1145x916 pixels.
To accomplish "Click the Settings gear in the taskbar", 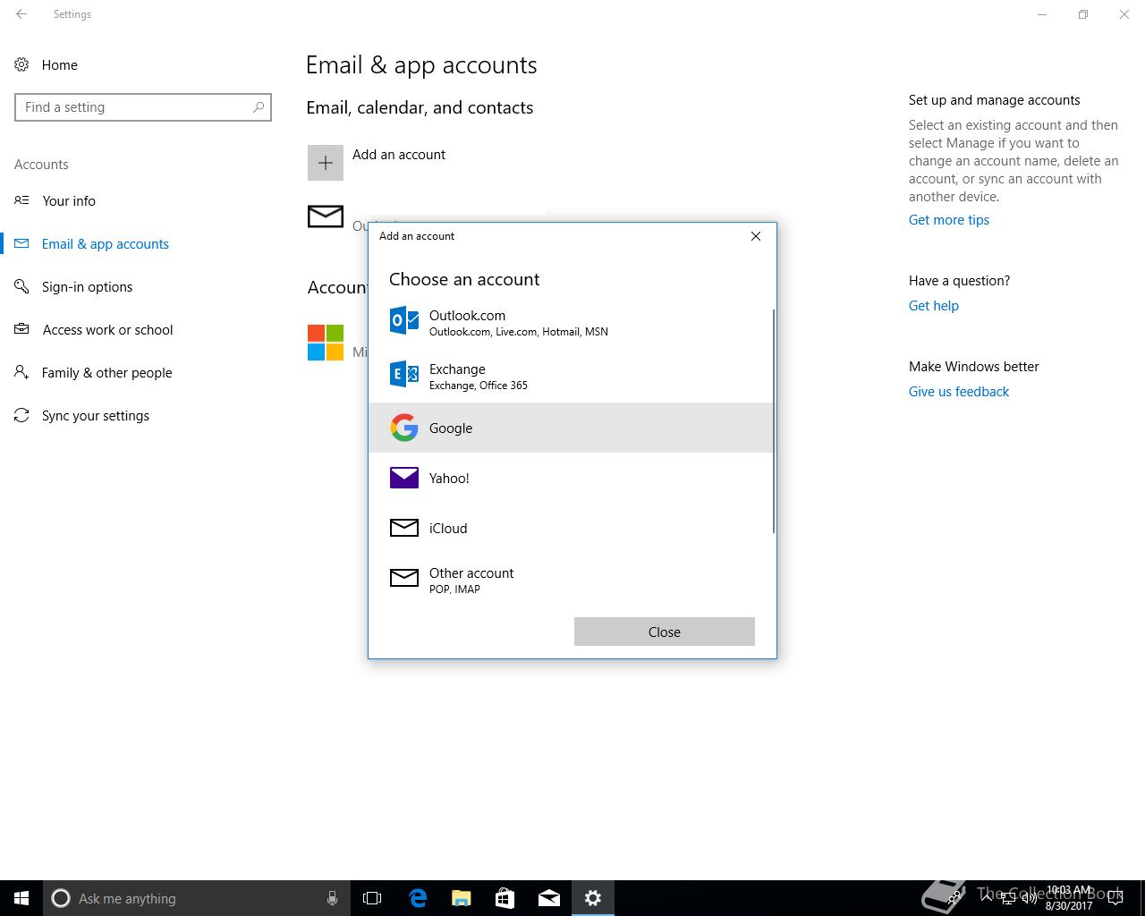I will [592, 898].
